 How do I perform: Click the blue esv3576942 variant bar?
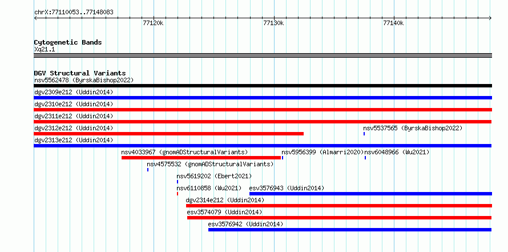[350, 230]
